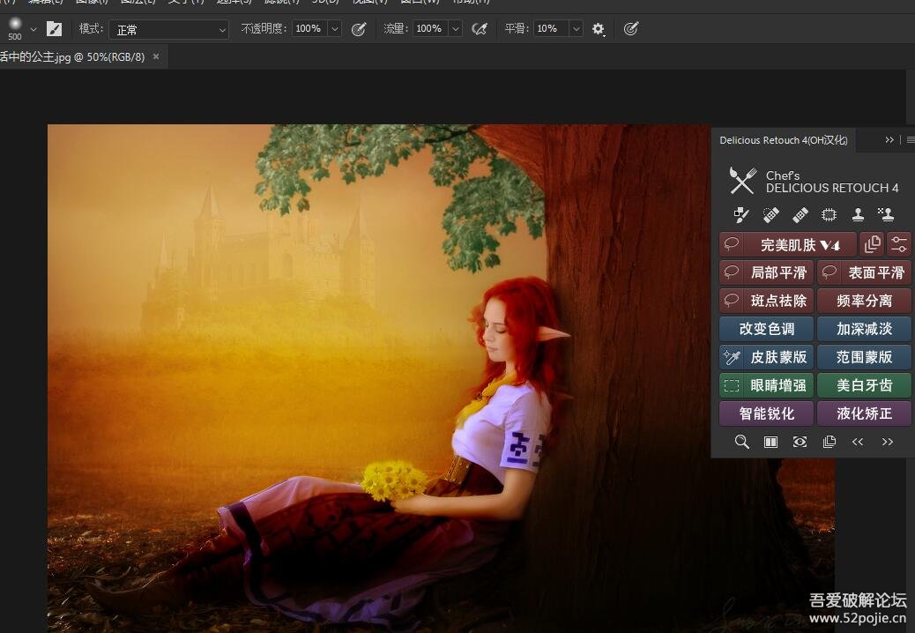Click the 表面平滑 button
The image size is (915, 633).
click(864, 272)
